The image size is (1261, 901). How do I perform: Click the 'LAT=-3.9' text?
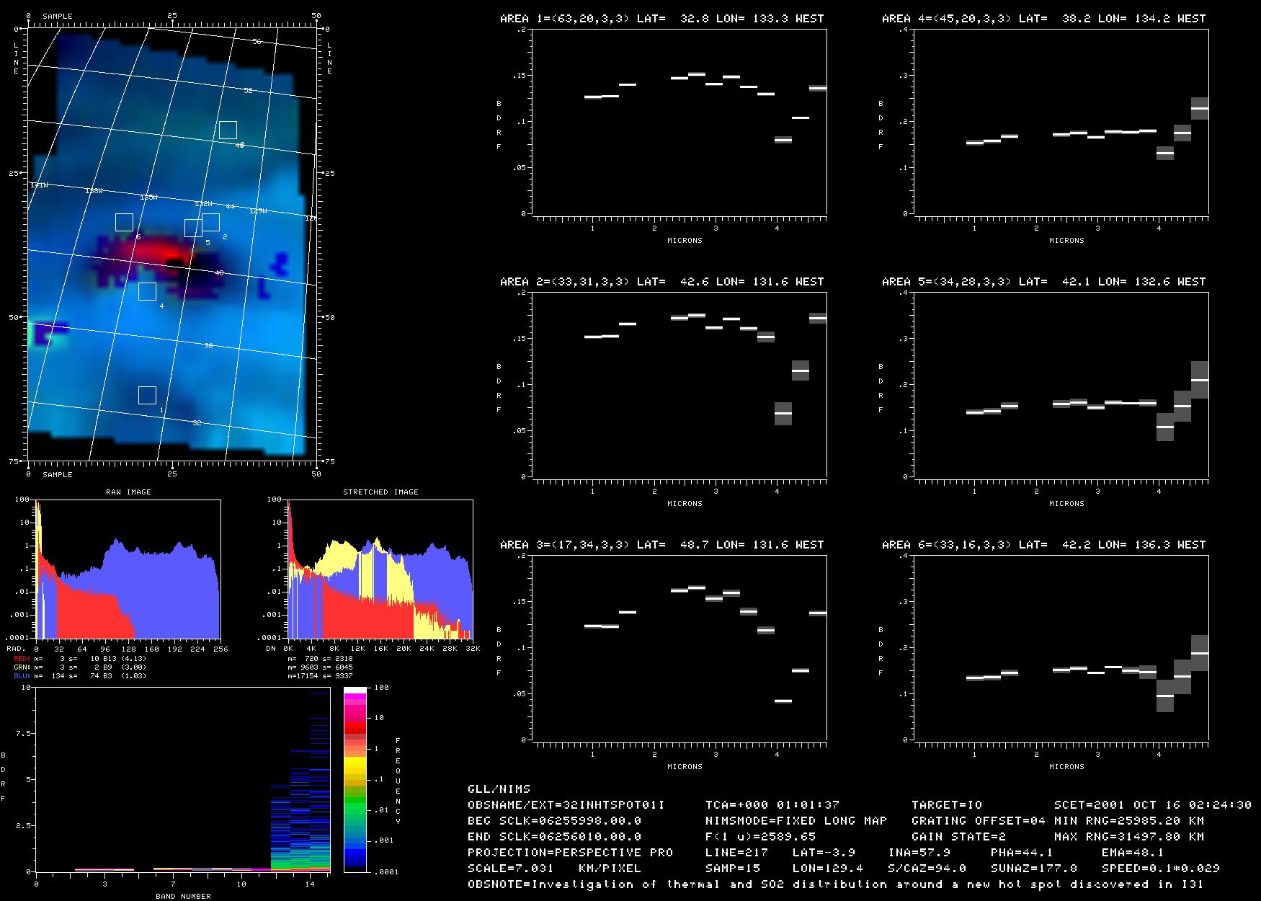(824, 853)
